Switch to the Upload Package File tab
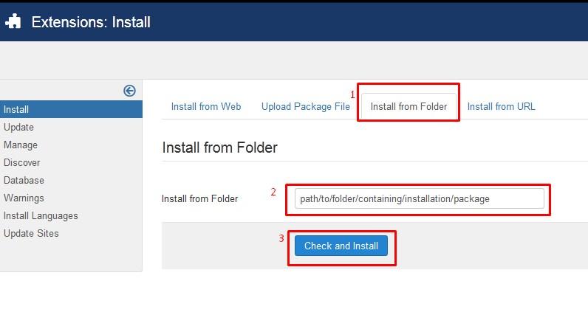Screen dimensions: 588x312 [x=306, y=106]
